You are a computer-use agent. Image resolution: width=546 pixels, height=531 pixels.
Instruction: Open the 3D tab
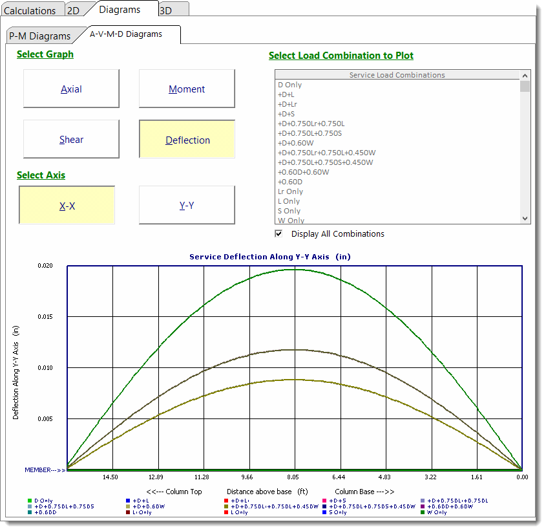(166, 10)
